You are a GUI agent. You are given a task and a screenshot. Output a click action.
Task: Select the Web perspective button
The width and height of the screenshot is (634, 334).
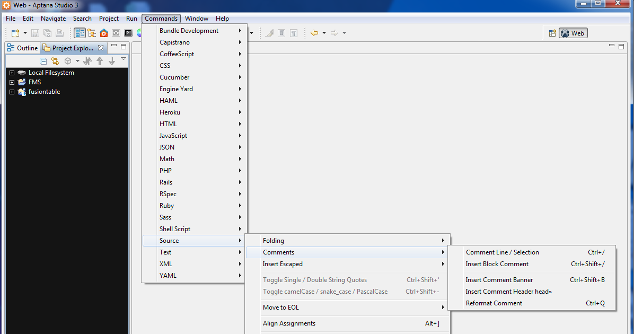click(573, 33)
